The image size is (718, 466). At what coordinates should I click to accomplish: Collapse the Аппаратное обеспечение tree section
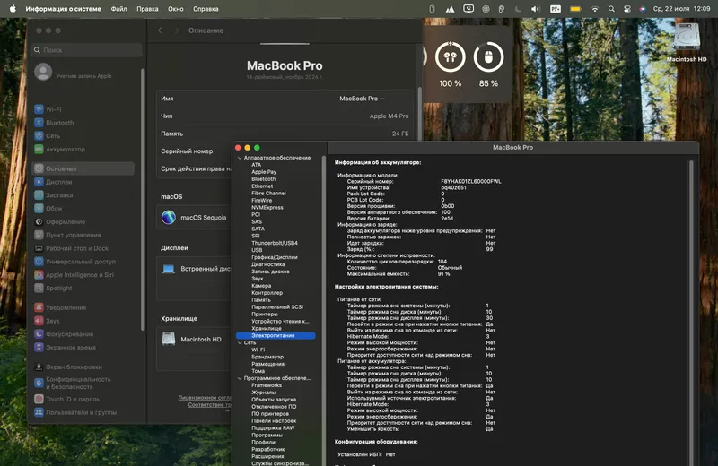[x=240, y=158]
